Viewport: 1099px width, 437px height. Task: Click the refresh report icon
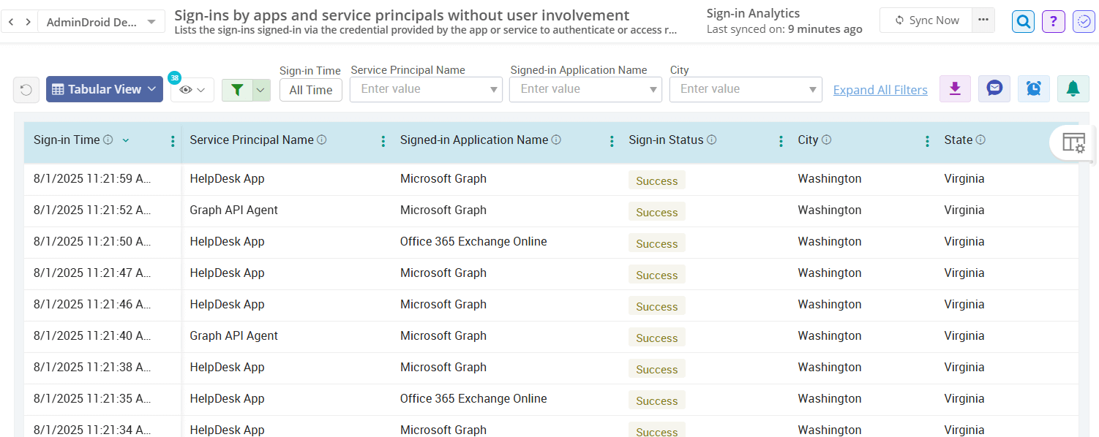[x=26, y=88]
